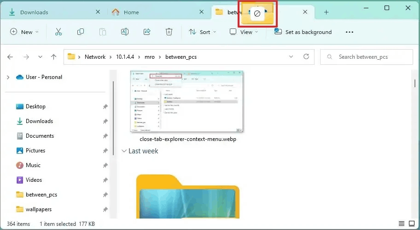Click mro in address breadcrumb
This screenshot has width=420, height=230.
(150, 57)
